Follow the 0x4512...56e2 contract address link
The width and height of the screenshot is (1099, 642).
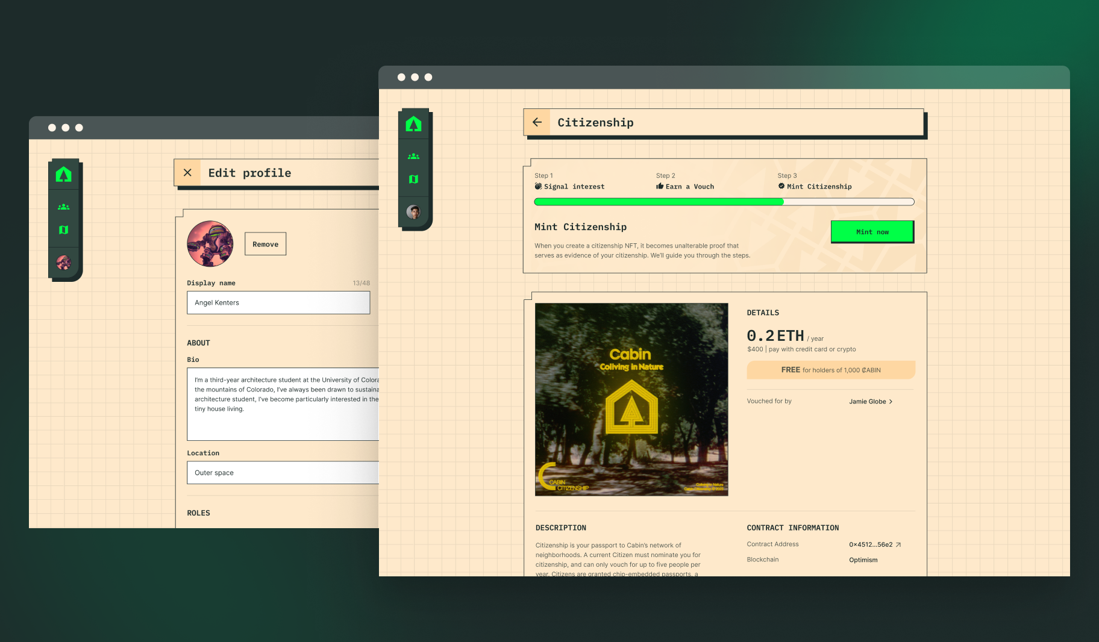(871, 544)
